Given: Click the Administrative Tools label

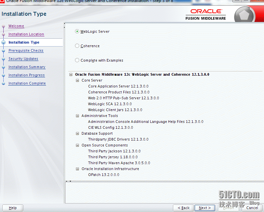Looking at the screenshot, I should 100,116.
